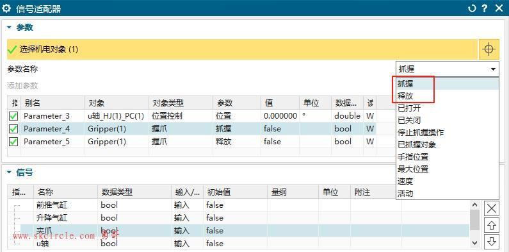
Task: Click the settings gear icon in title bar
Action: 6,8
